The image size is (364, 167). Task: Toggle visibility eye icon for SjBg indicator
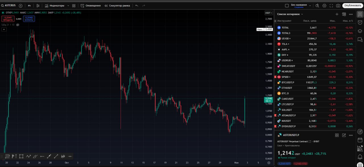[18, 25]
